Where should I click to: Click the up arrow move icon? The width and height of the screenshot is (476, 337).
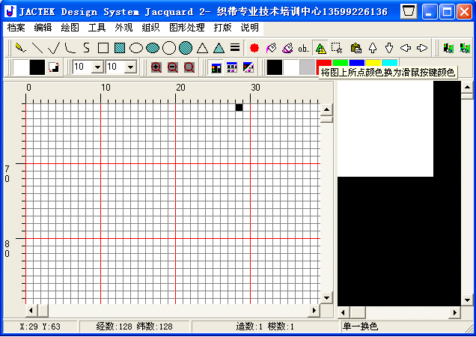coord(373,48)
